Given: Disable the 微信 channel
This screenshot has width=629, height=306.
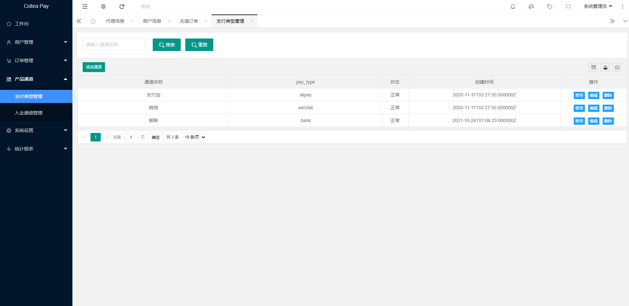Looking at the screenshot, I should pos(579,108).
